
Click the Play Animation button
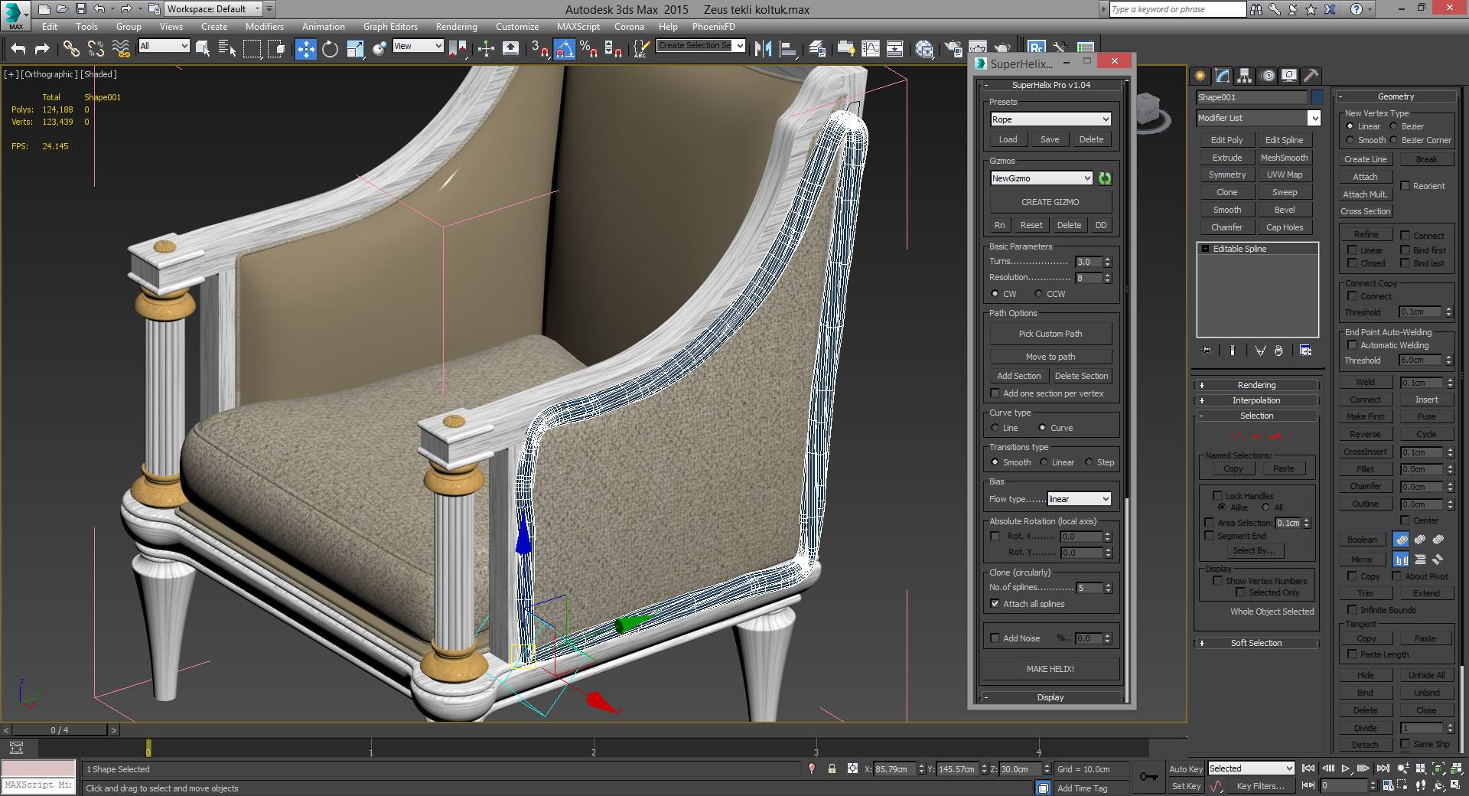(x=1346, y=768)
